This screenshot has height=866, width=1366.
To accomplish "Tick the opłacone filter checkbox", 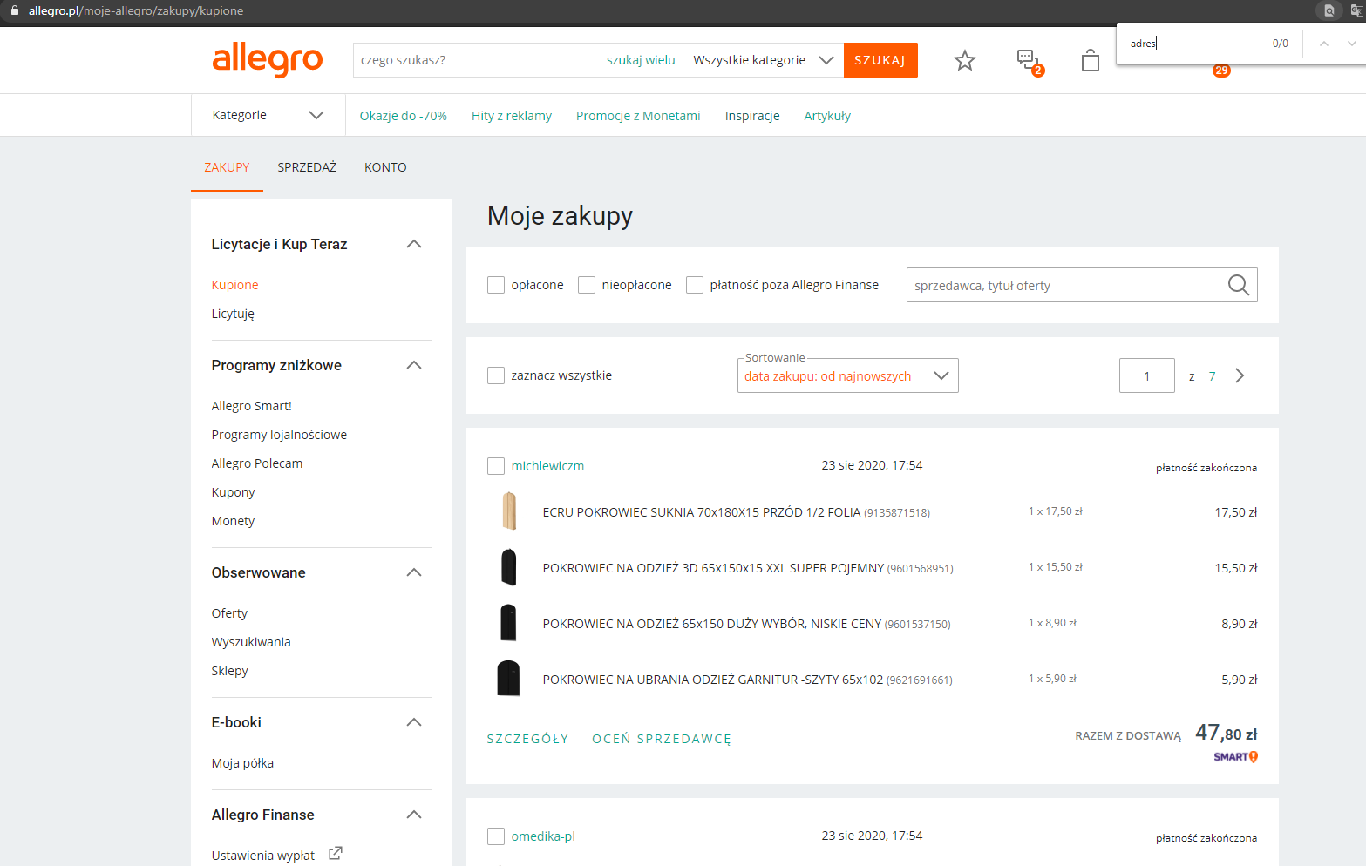I will [496, 285].
